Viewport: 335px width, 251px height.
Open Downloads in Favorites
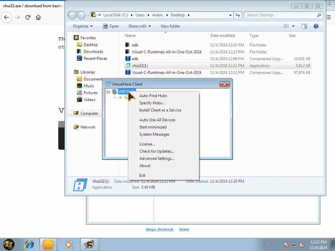(93, 52)
